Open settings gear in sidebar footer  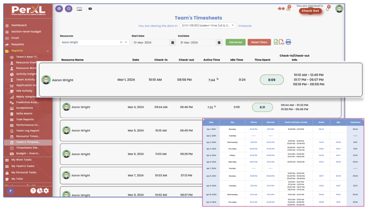pos(46,191)
